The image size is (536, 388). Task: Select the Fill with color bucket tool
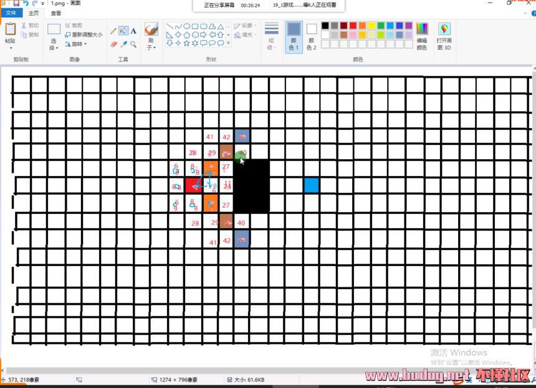[x=123, y=30]
